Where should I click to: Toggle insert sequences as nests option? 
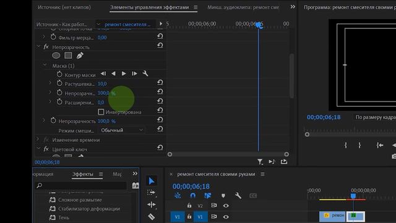pyautogui.click(x=178, y=196)
